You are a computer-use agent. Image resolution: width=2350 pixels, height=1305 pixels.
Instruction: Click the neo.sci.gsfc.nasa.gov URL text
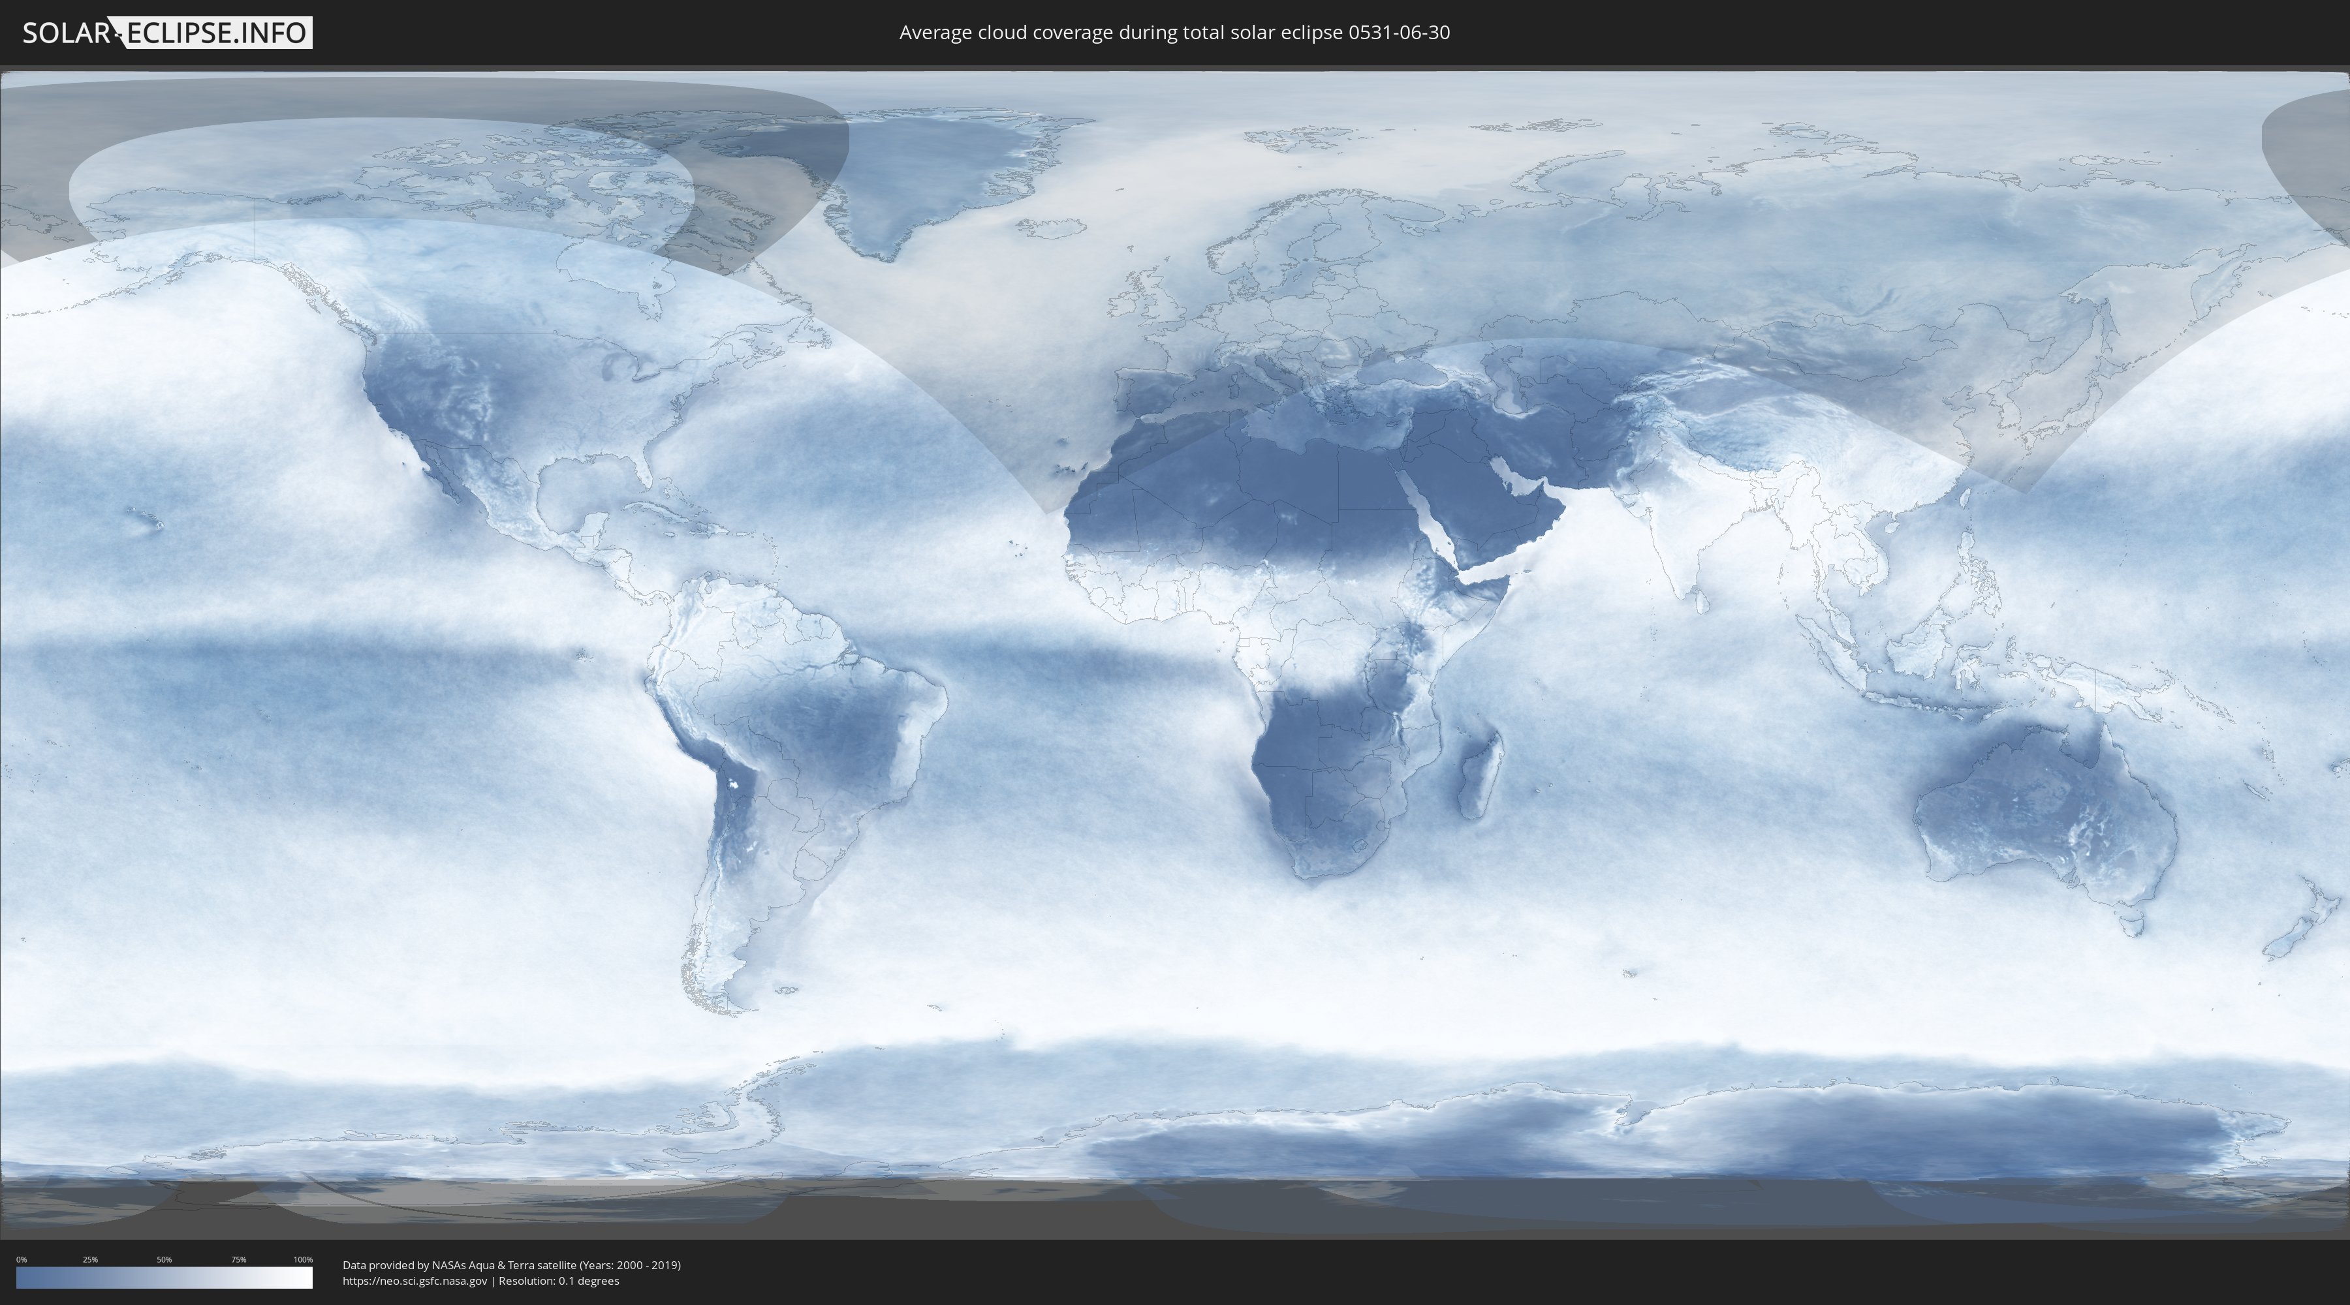coord(415,1280)
